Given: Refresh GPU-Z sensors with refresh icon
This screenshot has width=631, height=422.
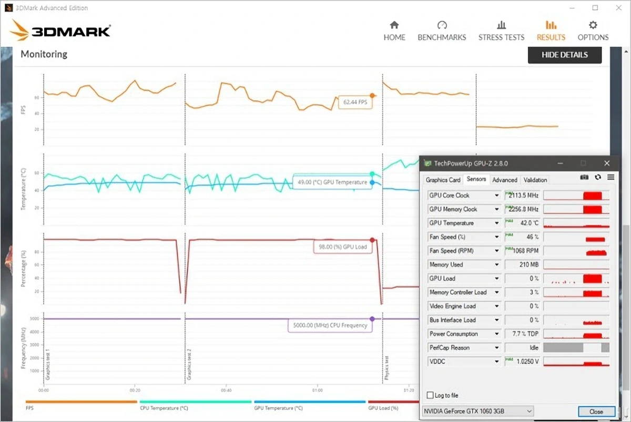Looking at the screenshot, I should pos(598,178).
